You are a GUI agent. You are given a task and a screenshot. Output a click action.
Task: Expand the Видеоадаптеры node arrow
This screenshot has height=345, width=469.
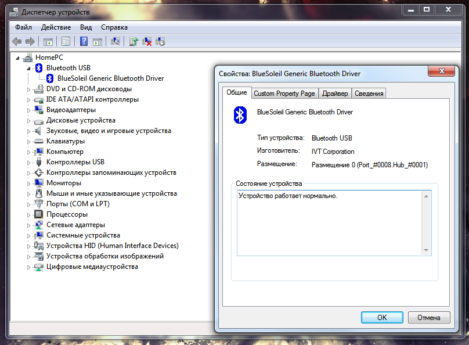point(28,110)
